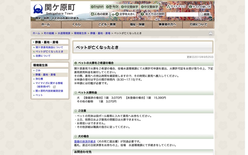Open the サイトマップ link
Image resolution: width=248 pixels, height=155 pixels.
176,7
